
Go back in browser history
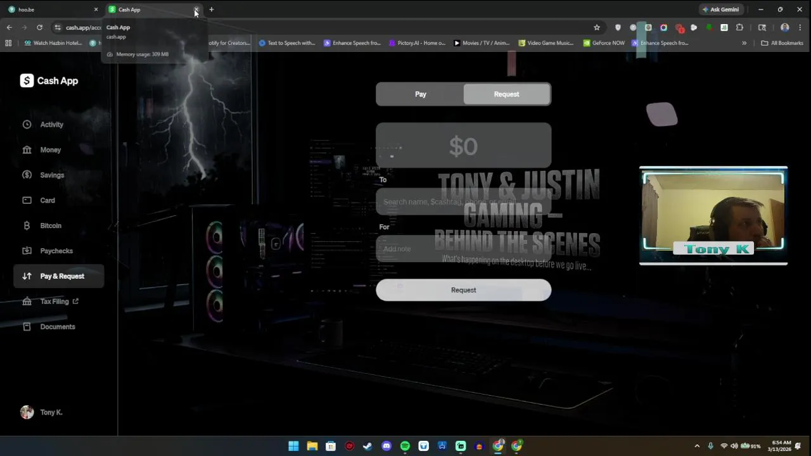tap(9, 27)
